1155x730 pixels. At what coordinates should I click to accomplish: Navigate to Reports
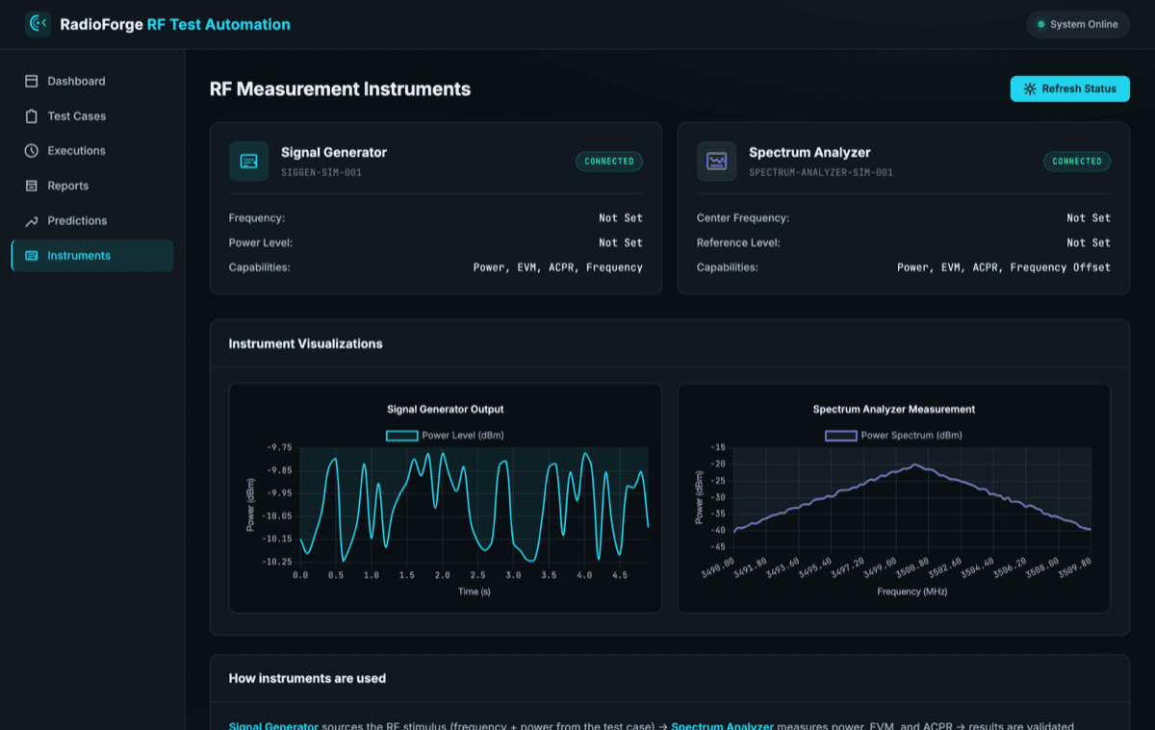(92, 186)
